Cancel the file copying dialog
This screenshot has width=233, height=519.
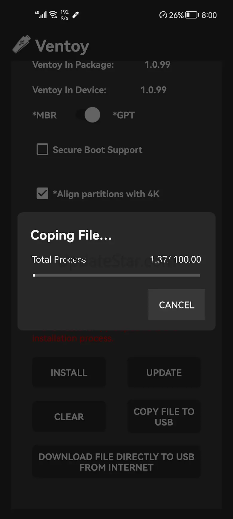coord(177,305)
